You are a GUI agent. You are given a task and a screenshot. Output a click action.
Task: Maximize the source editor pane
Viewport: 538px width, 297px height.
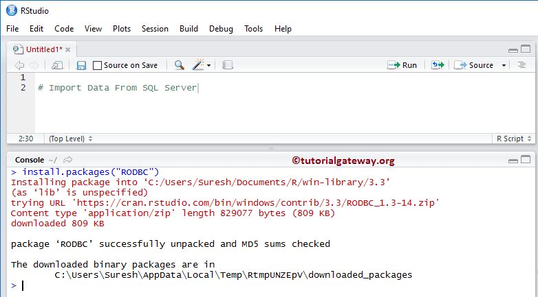526,49
